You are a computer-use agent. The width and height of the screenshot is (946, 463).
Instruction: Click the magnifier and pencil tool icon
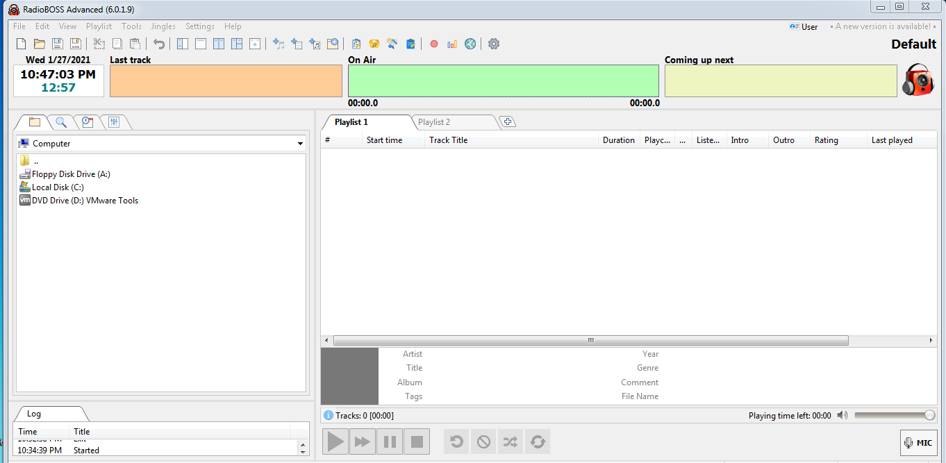[x=392, y=44]
